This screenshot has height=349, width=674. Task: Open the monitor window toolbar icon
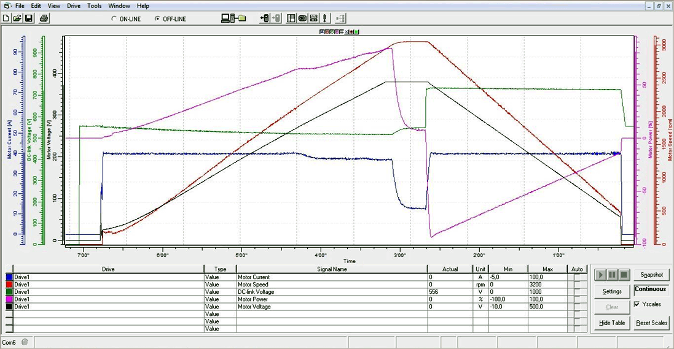[x=302, y=18]
